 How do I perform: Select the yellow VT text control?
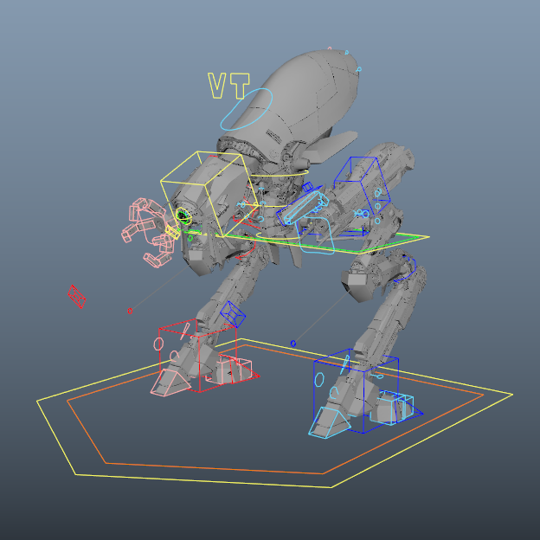[228, 86]
